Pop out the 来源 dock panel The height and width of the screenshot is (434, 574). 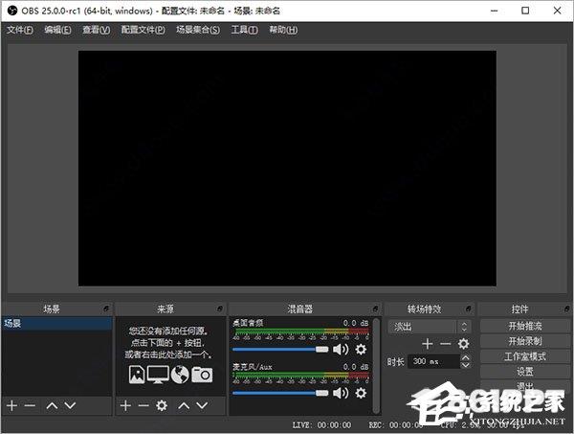pyautogui.click(x=220, y=308)
